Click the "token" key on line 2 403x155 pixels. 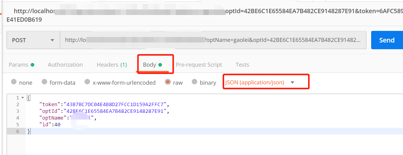click(50, 104)
